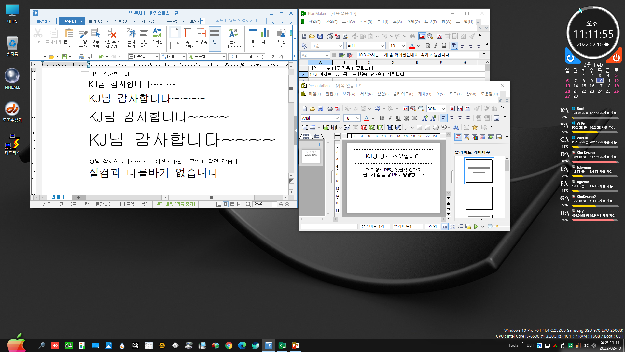
Task: Insert a chart with the 차트 icon
Action: coord(265,33)
